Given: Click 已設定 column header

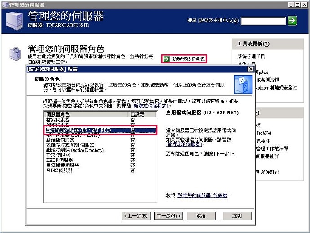Looking at the screenshot, I should coord(142,114).
